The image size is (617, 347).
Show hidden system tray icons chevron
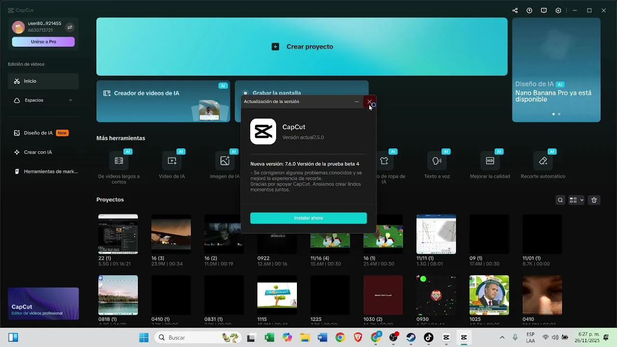(502, 337)
